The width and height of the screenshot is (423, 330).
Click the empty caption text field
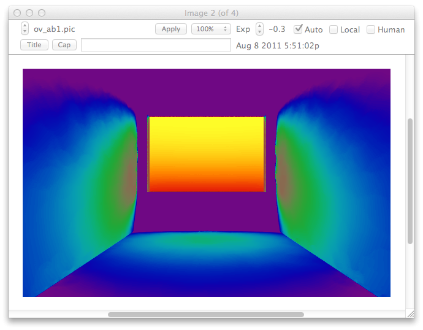156,45
